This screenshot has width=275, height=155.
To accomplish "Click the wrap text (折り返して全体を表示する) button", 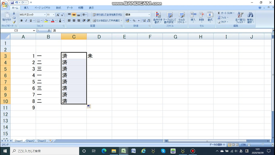I will point(107,15).
